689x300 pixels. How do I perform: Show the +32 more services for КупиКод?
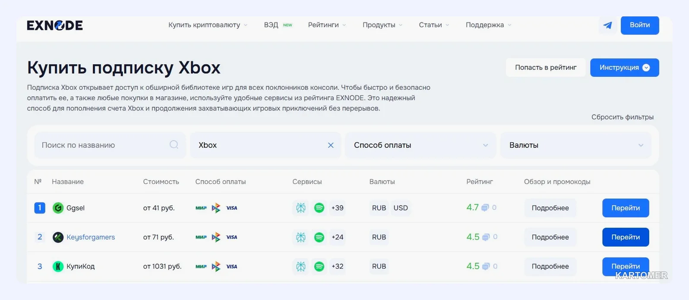(x=337, y=266)
